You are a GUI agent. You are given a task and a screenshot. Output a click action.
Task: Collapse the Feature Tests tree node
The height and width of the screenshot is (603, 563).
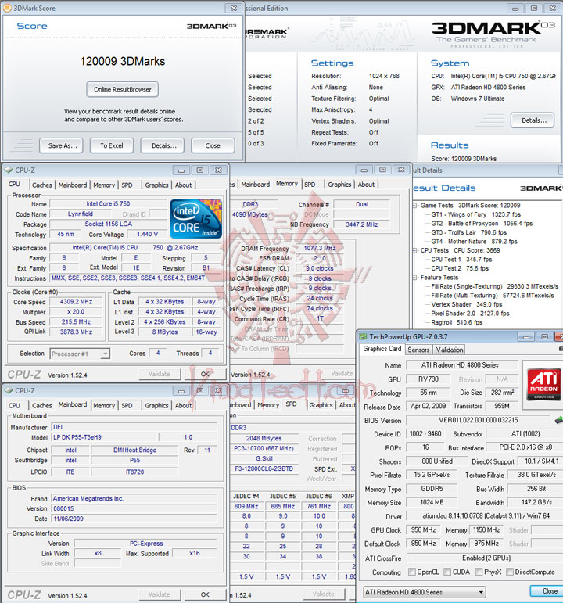[415, 278]
